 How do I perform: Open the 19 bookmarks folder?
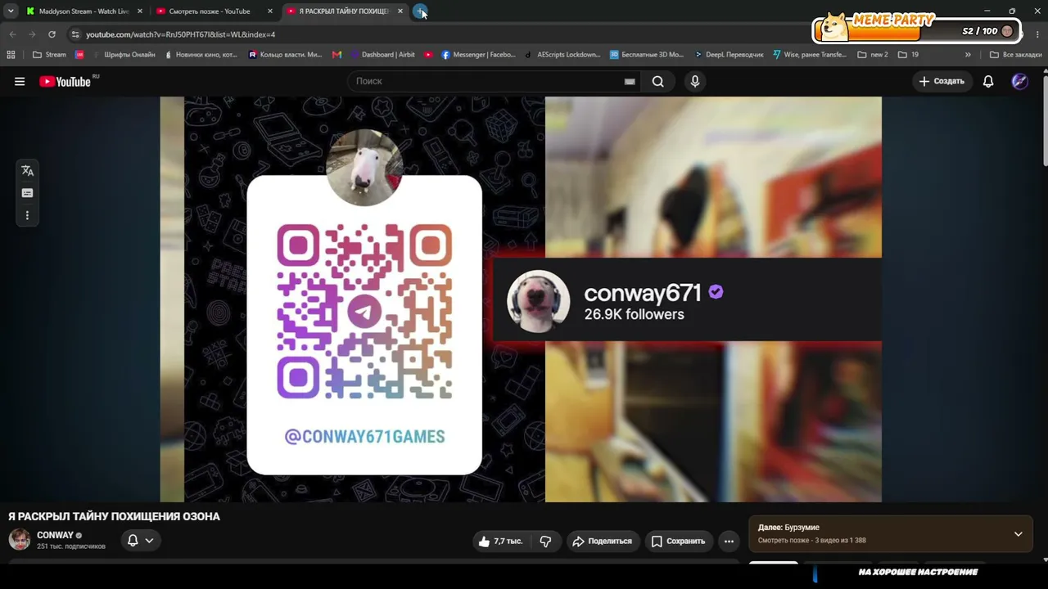(908, 55)
